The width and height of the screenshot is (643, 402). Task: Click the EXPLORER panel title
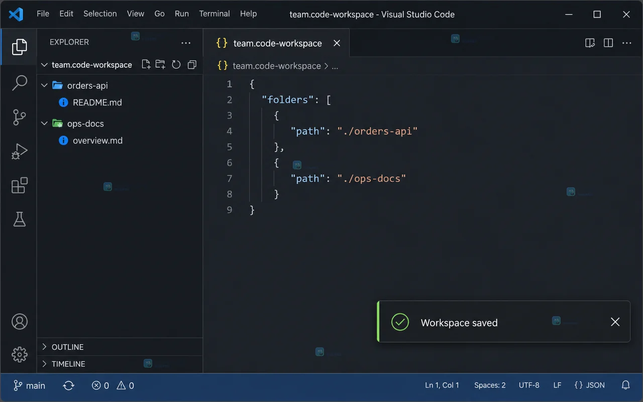tap(69, 42)
